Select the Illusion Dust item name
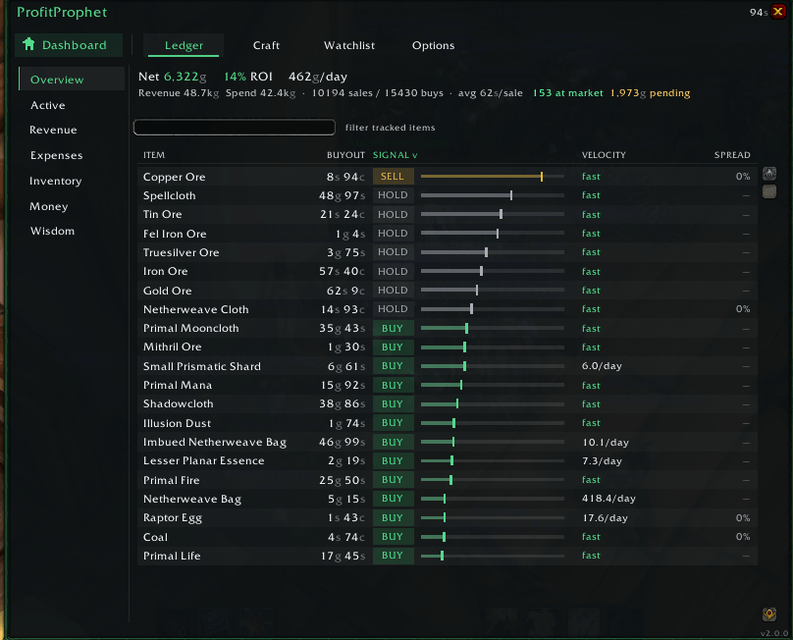The height and width of the screenshot is (640, 793). point(177,423)
